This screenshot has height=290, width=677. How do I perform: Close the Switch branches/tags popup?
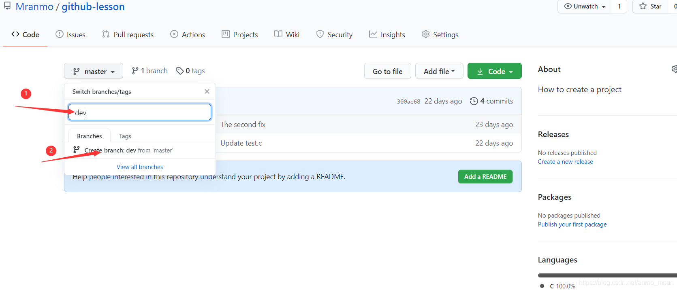(207, 91)
